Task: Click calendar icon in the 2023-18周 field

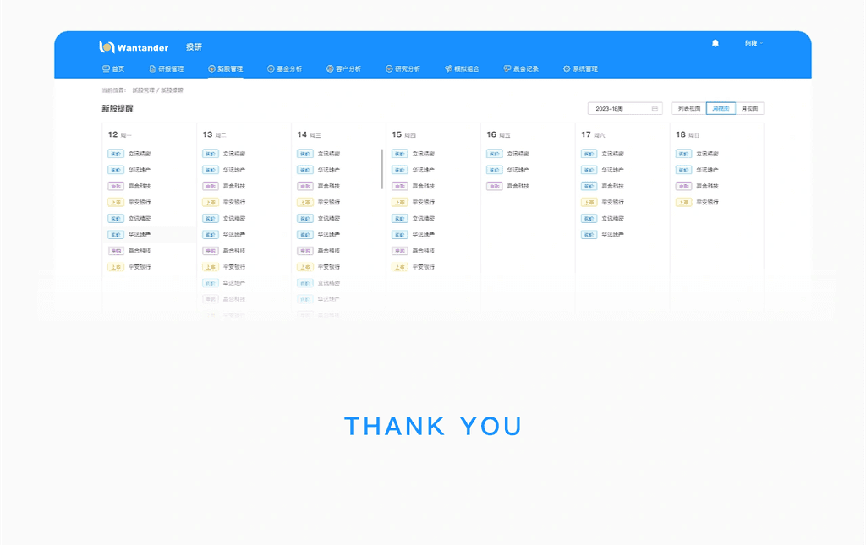Action: click(655, 109)
